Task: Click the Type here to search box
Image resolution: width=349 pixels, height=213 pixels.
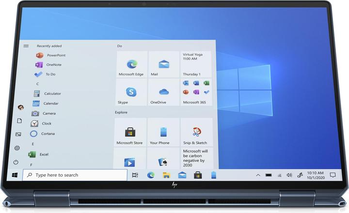Action: 75,175
